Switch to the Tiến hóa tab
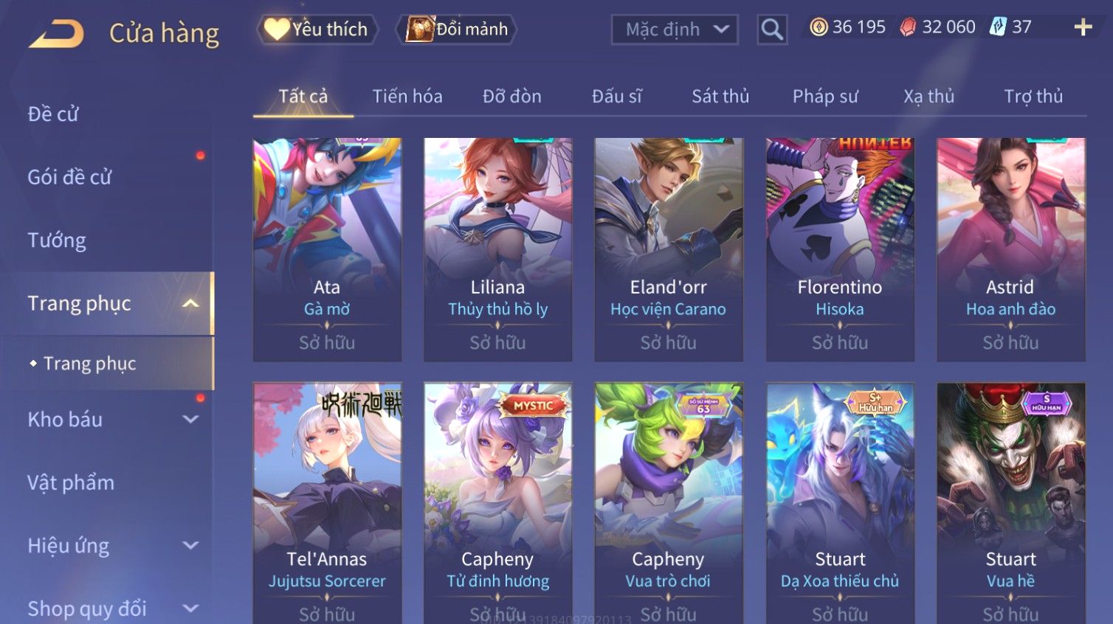Viewport: 1113px width, 624px height. click(407, 97)
